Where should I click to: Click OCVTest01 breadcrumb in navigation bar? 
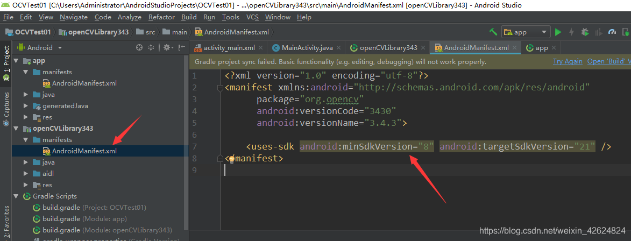[28, 32]
